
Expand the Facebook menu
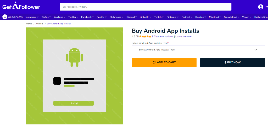click(87, 17)
